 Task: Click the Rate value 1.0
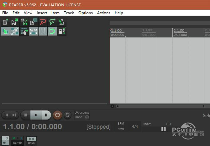168,124
